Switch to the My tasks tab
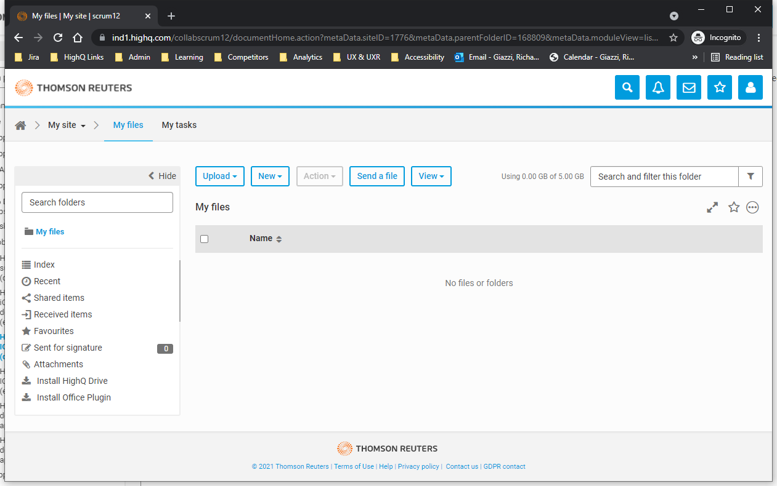 click(x=179, y=125)
